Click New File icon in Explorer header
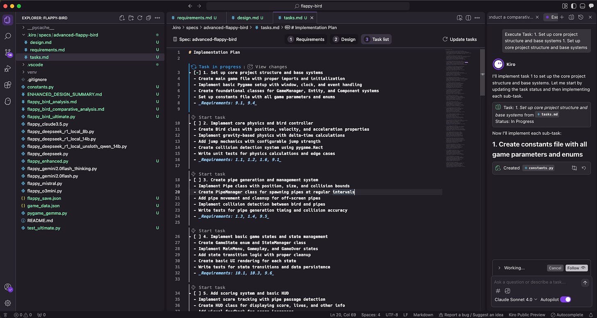 122,18
